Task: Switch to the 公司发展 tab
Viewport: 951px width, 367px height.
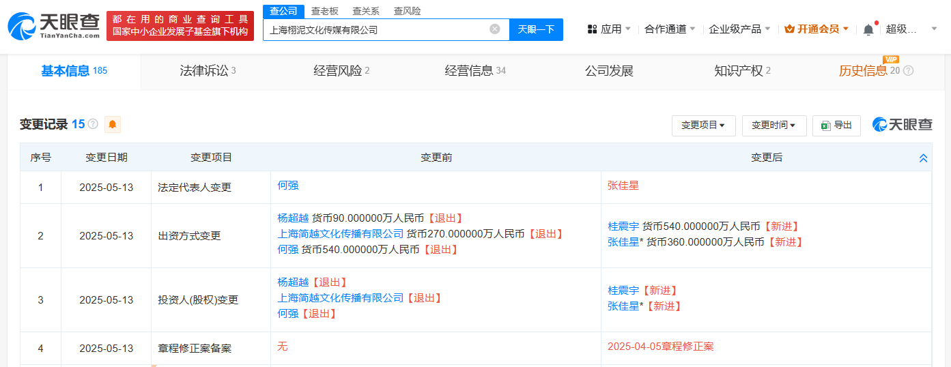Action: pyautogui.click(x=609, y=71)
